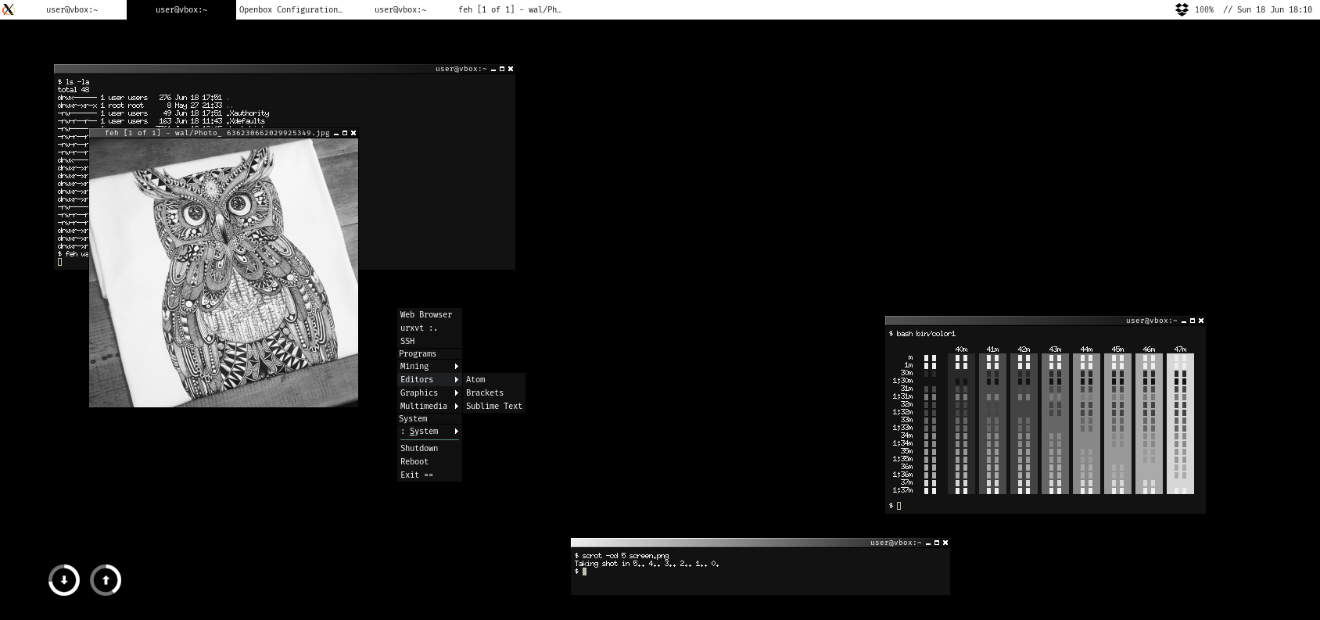
Task: Minimize the scrot terminal window
Action: pyautogui.click(x=928, y=543)
